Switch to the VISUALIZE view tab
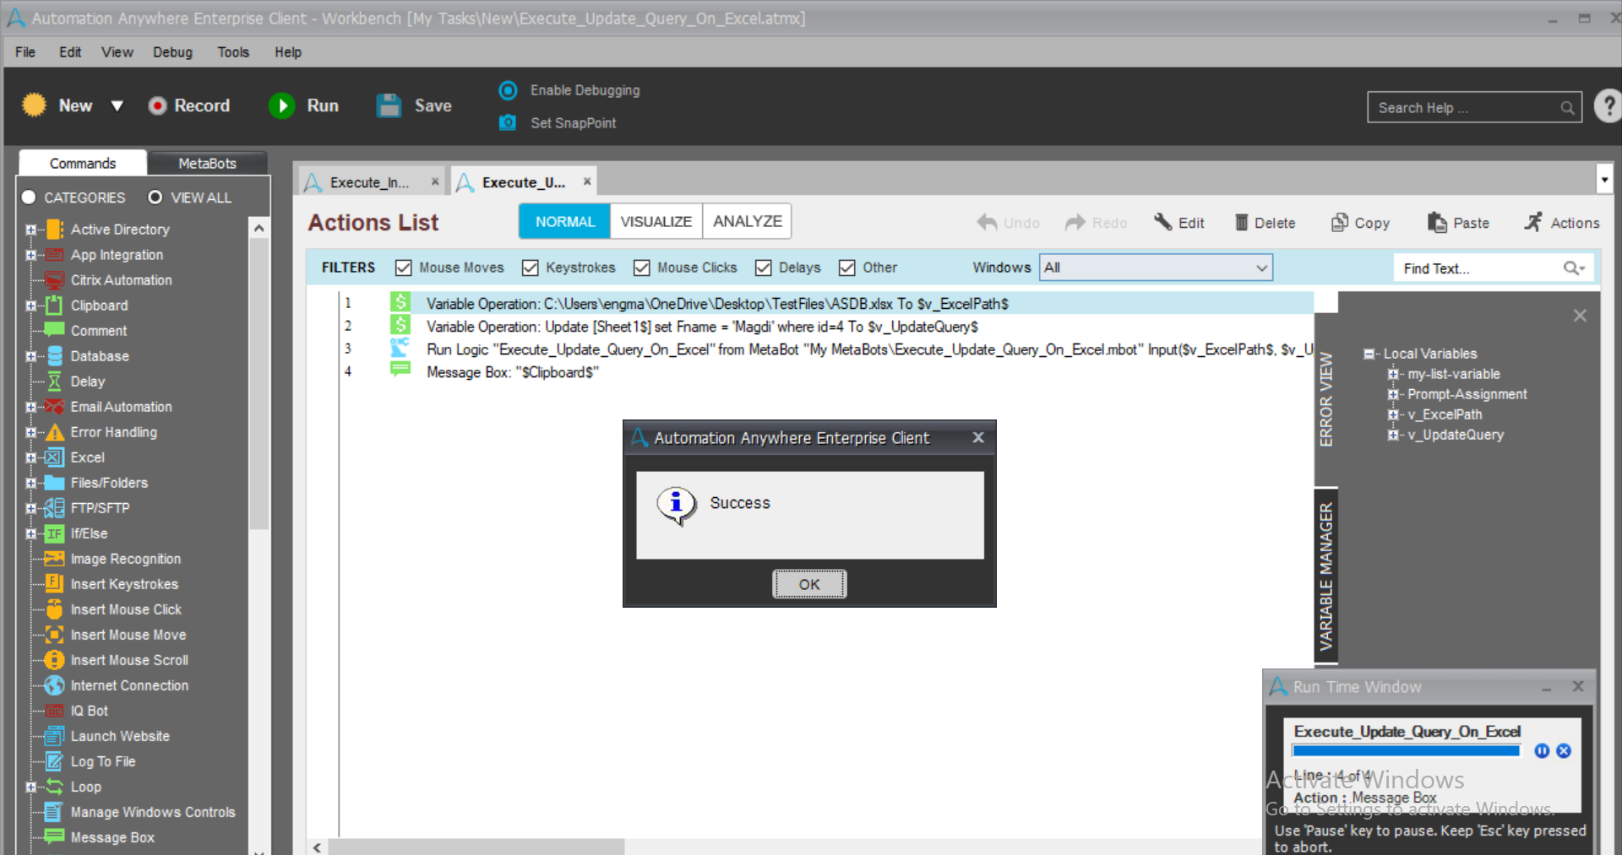The width and height of the screenshot is (1622, 855). (656, 221)
